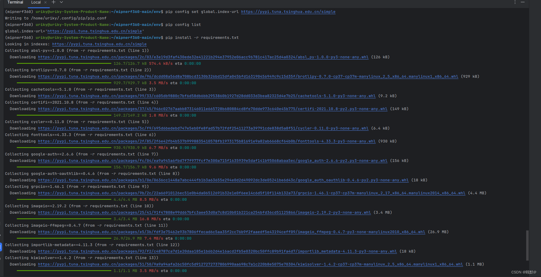Open the pypi.tuna.tsinghua.edu.cn/simple index link
This screenshot has width=541, height=277.
point(99,44)
